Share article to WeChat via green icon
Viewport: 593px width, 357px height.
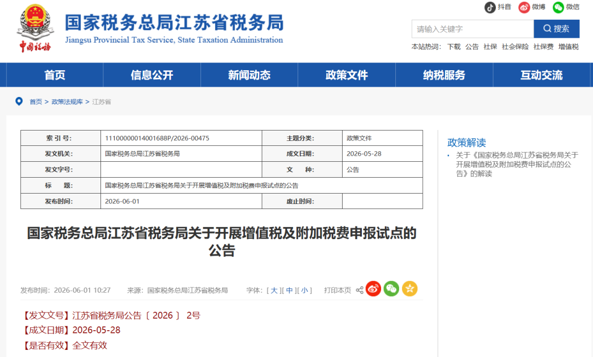click(x=391, y=289)
